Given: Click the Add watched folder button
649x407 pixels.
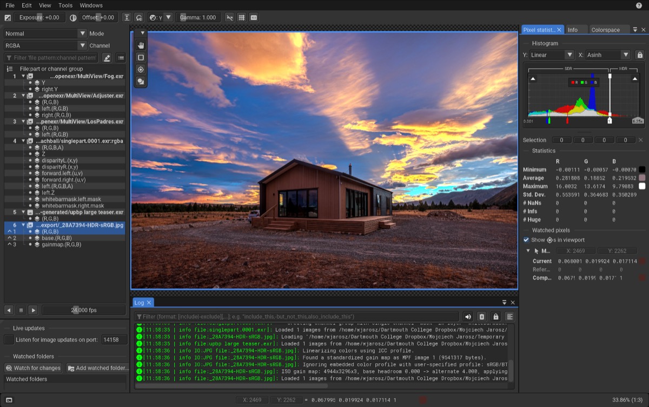Looking at the screenshot, I should pyautogui.click(x=98, y=368).
